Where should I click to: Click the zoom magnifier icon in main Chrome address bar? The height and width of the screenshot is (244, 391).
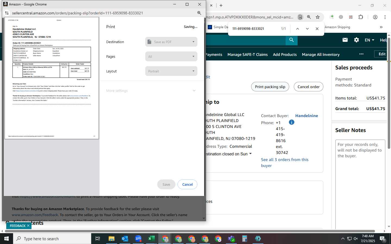(x=309, y=17)
